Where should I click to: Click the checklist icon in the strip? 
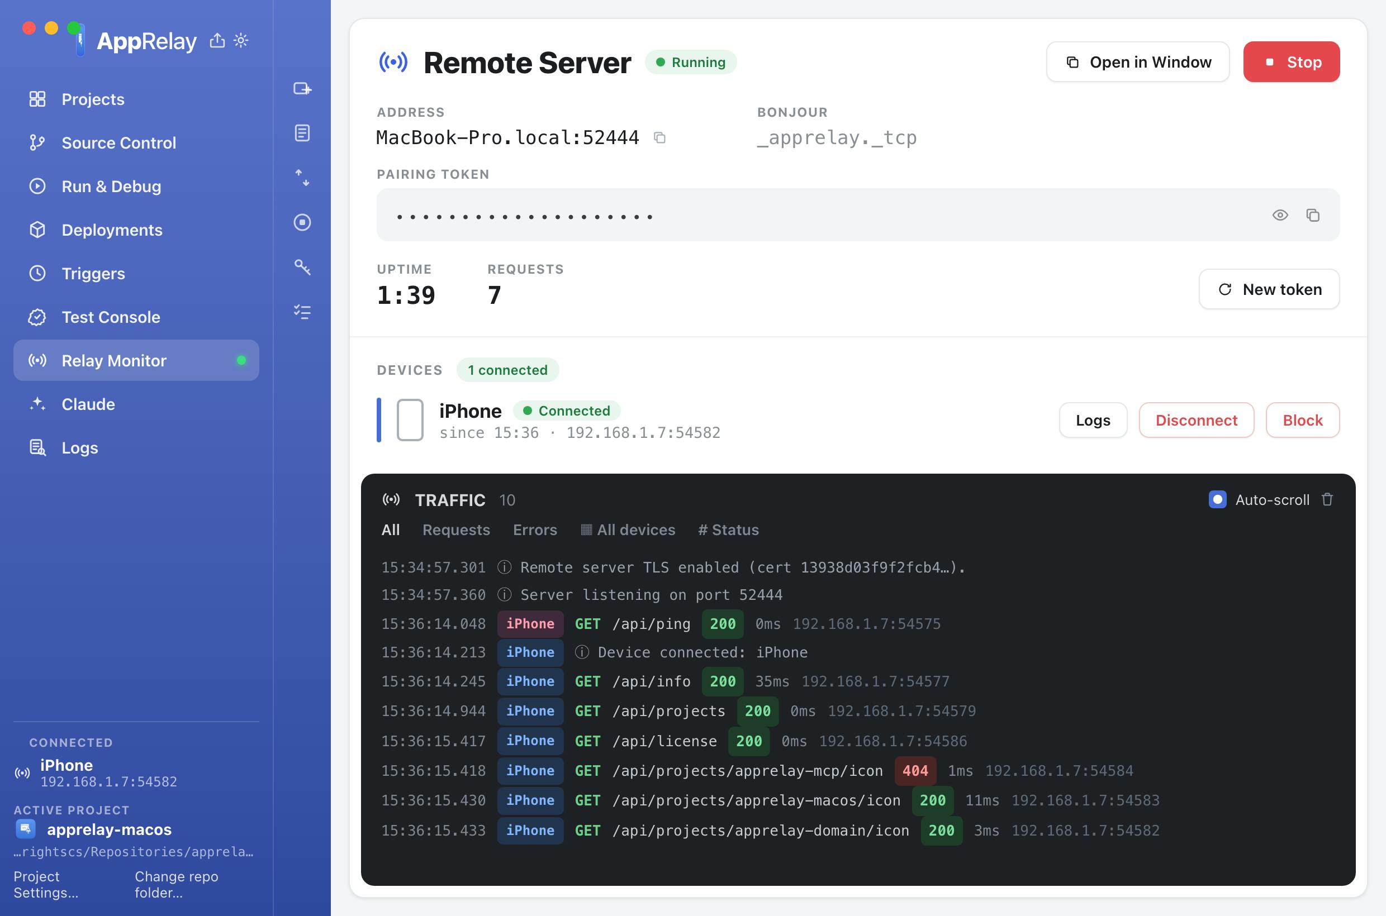(302, 311)
